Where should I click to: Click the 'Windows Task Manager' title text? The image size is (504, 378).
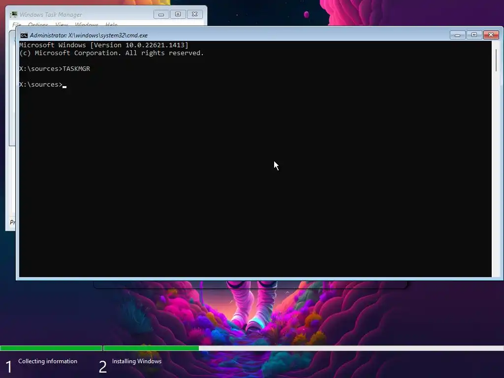pyautogui.click(x=51, y=15)
